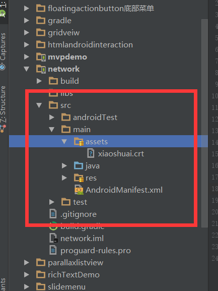Expand the res folder arrow
This screenshot has height=291, width=218.
click(64, 178)
